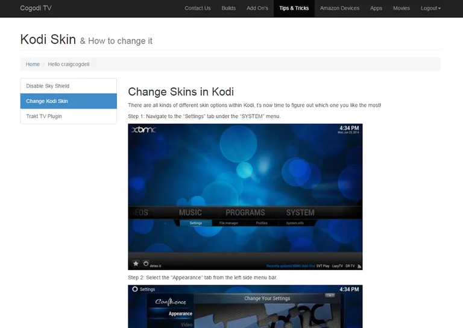463x328 pixels.
Task: Click System info in the screenshot submenu
Action: click(295, 223)
